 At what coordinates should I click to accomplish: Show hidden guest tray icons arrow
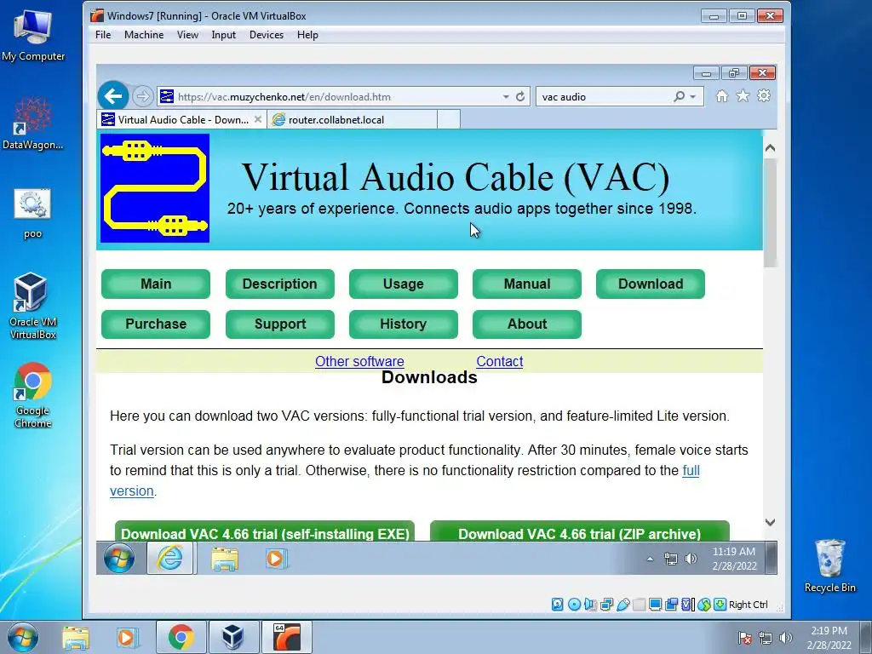click(x=650, y=559)
